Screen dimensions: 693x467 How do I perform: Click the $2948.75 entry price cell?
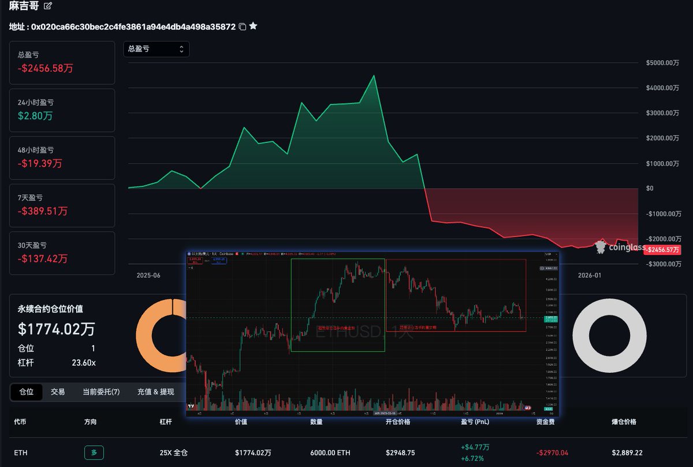[x=401, y=453]
